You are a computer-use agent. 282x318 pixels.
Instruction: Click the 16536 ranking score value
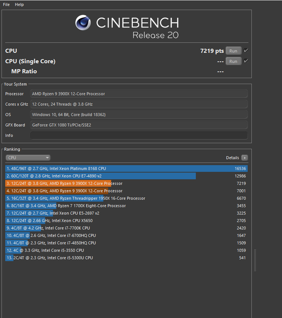240,168
